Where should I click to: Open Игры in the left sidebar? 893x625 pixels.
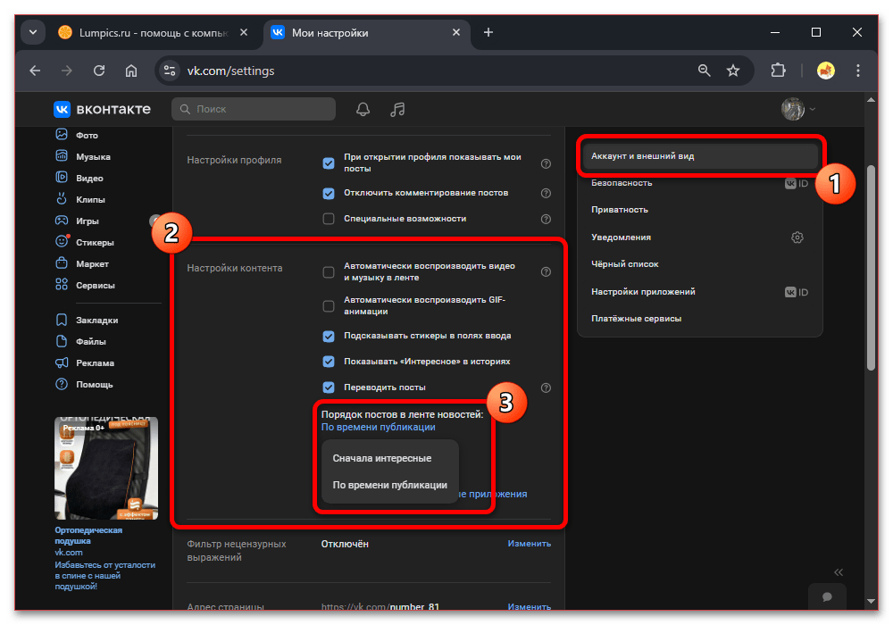click(88, 221)
